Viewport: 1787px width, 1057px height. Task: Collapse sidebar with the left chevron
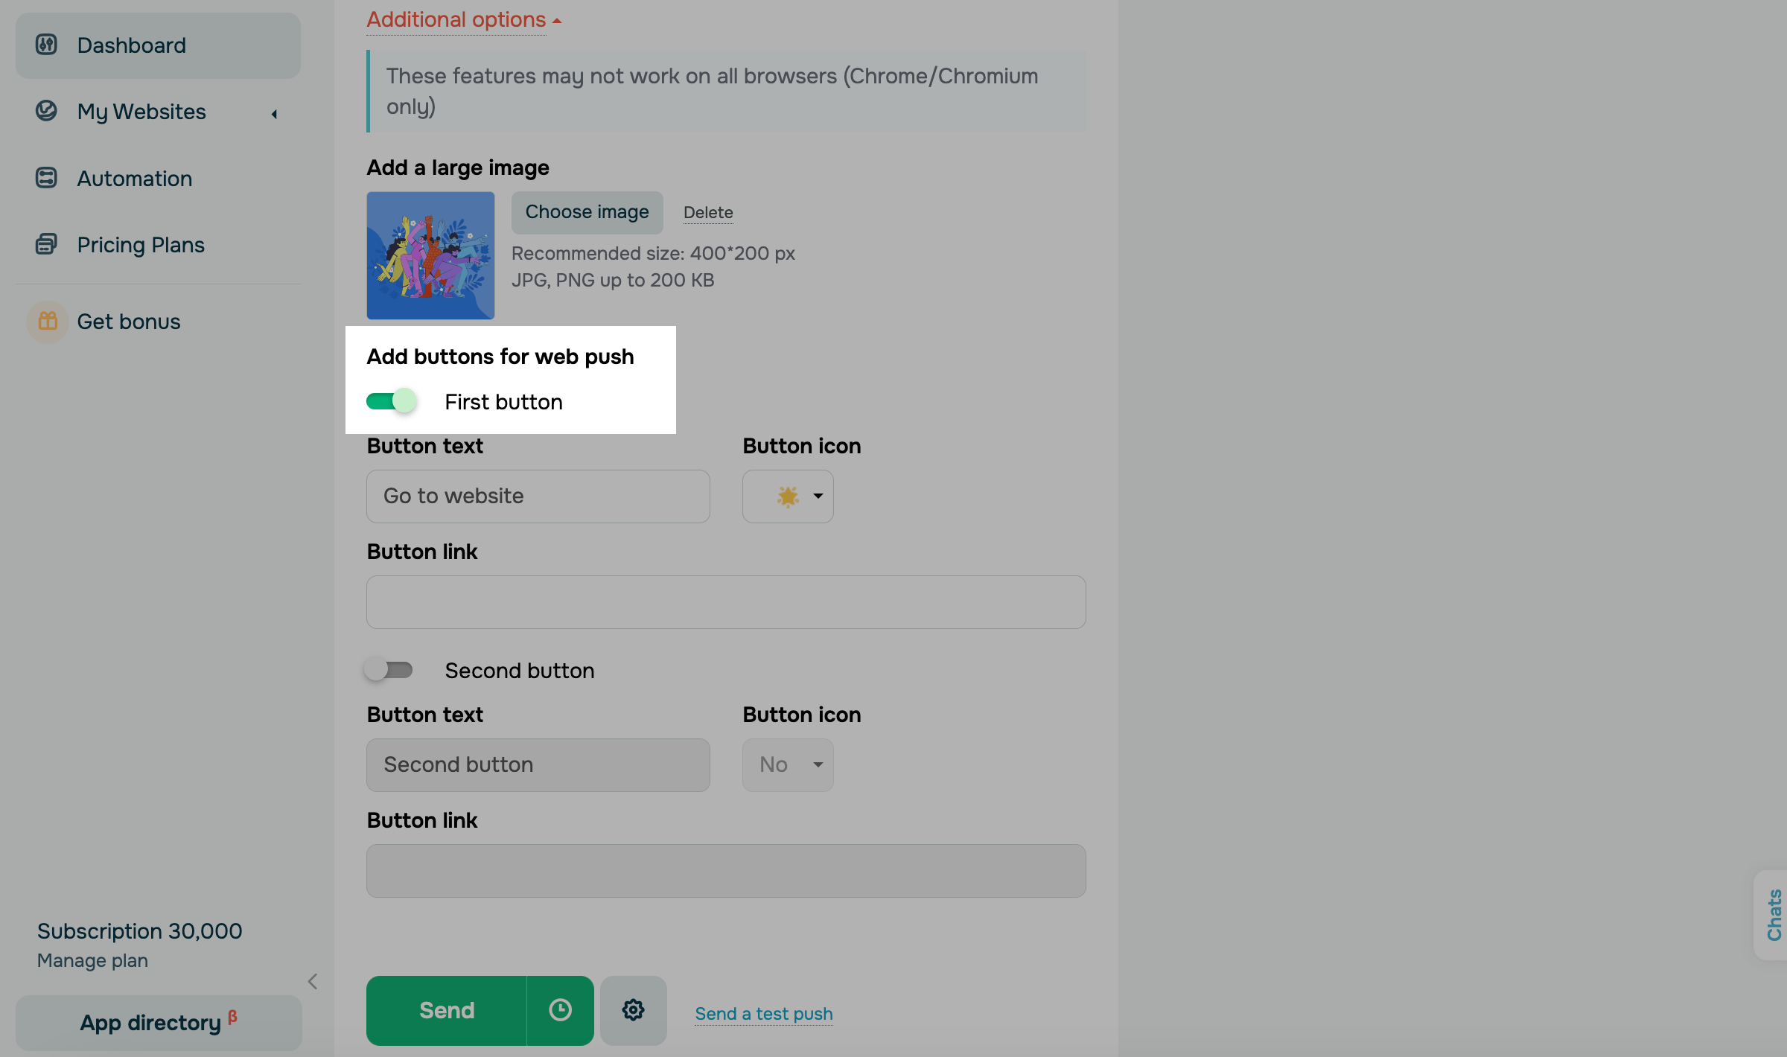coord(313,982)
